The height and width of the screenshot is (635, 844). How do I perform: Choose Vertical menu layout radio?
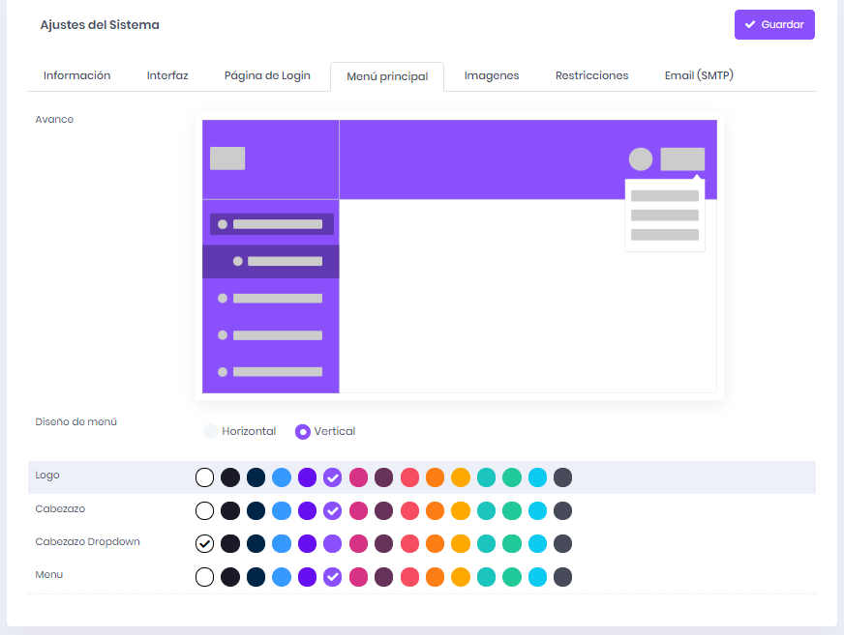coord(303,432)
